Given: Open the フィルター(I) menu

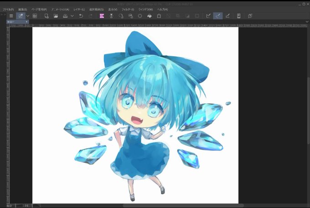Looking at the screenshot, I should pyautogui.click(x=128, y=9).
